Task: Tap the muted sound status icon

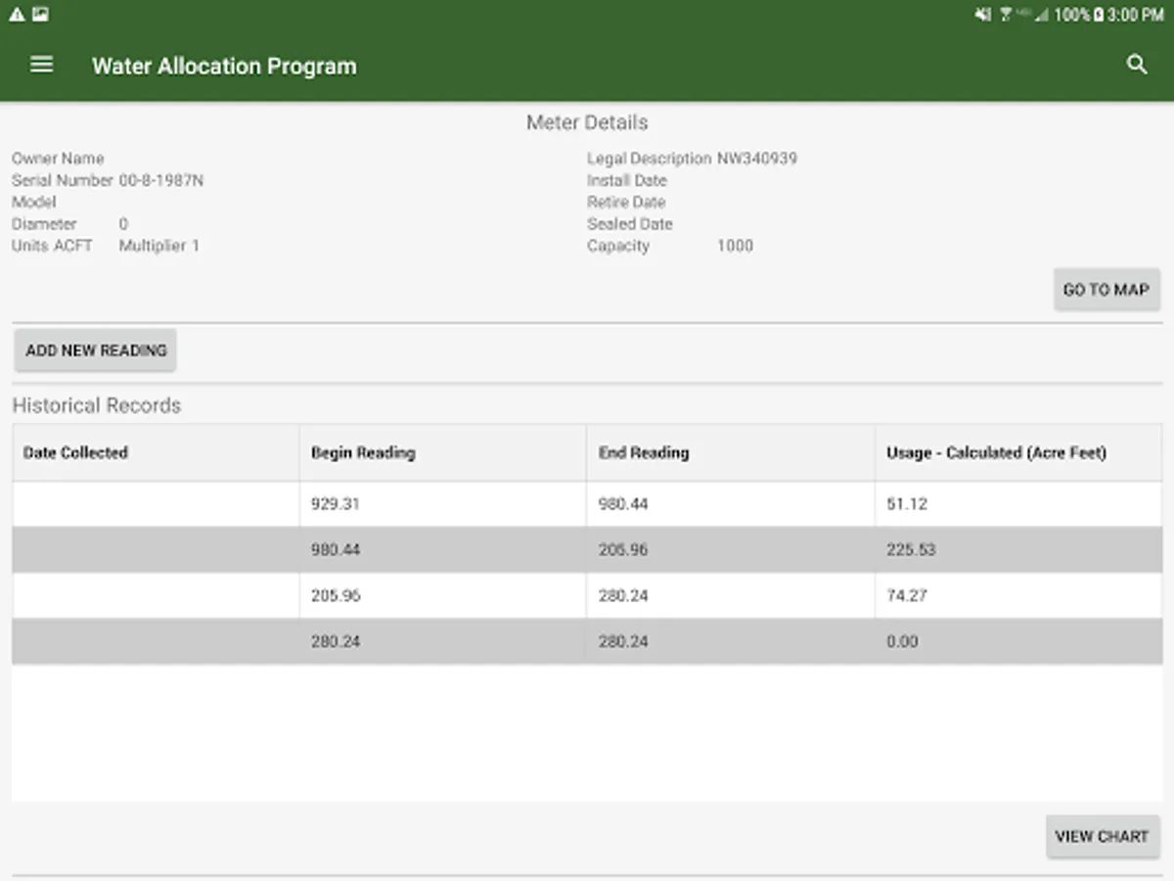Action: point(983,15)
